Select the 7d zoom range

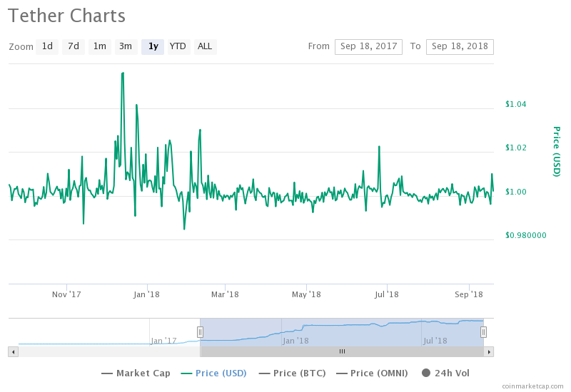pos(74,46)
